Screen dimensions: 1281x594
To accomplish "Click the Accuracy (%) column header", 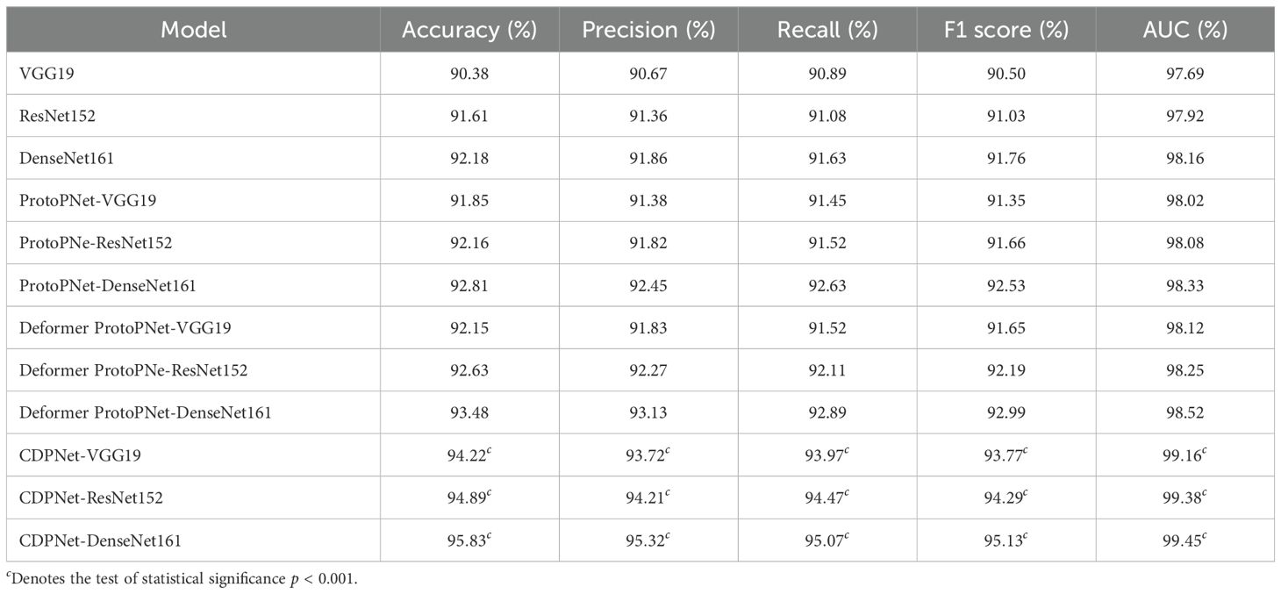I will coord(469,30).
